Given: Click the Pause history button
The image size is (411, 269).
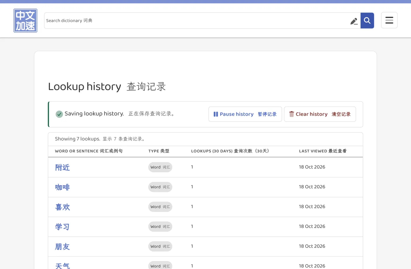Looking at the screenshot, I should 245,114.
